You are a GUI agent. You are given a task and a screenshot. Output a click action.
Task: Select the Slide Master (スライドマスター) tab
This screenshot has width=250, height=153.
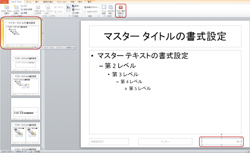tap(16, 2)
